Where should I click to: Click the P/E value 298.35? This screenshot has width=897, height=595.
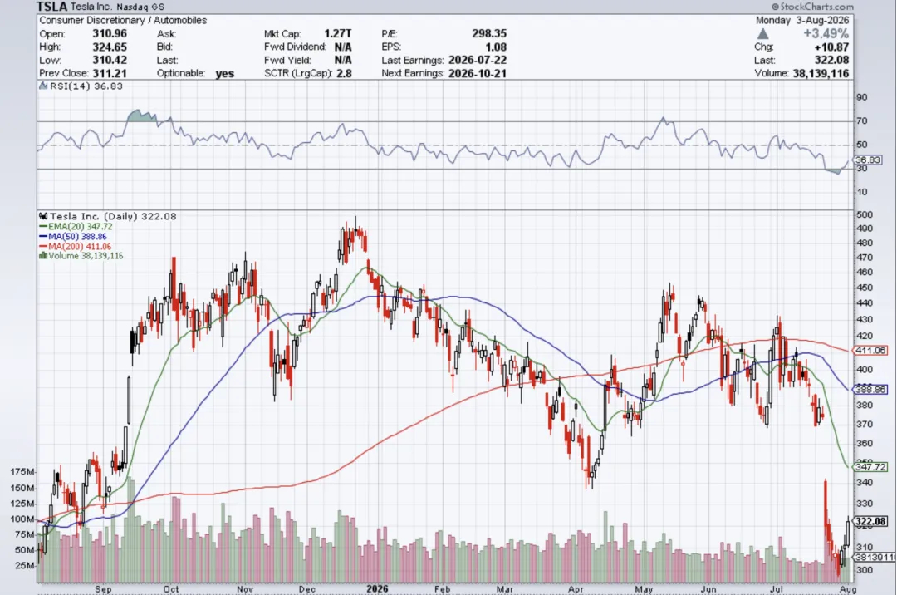coord(489,34)
